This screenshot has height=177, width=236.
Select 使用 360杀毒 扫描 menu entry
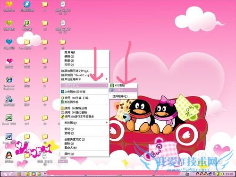pyautogui.click(x=85, y=98)
